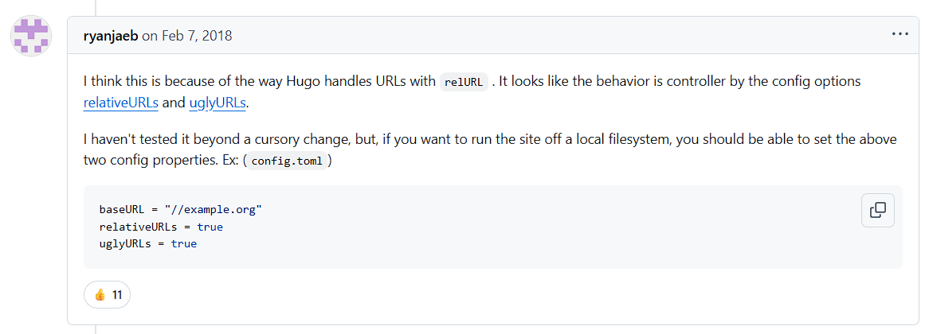Follow the uglyURLs documentation link
This screenshot has width=929, height=334.
(x=217, y=103)
